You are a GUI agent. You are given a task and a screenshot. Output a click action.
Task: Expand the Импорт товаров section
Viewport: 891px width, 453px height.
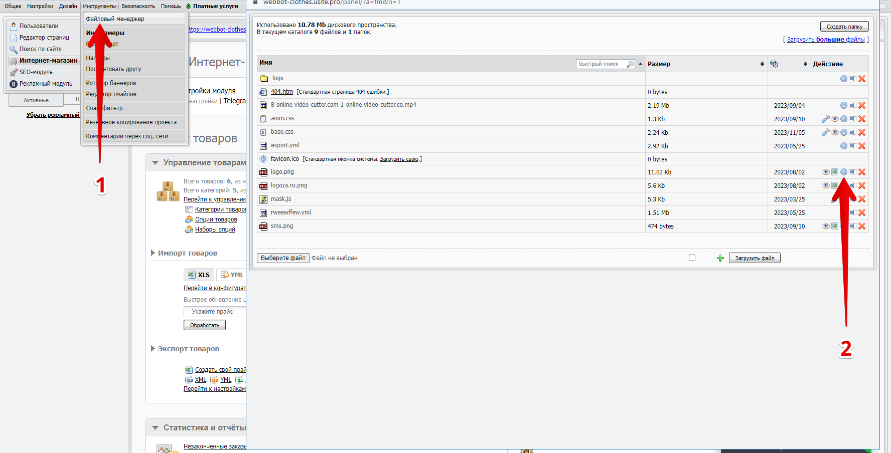[x=153, y=253]
